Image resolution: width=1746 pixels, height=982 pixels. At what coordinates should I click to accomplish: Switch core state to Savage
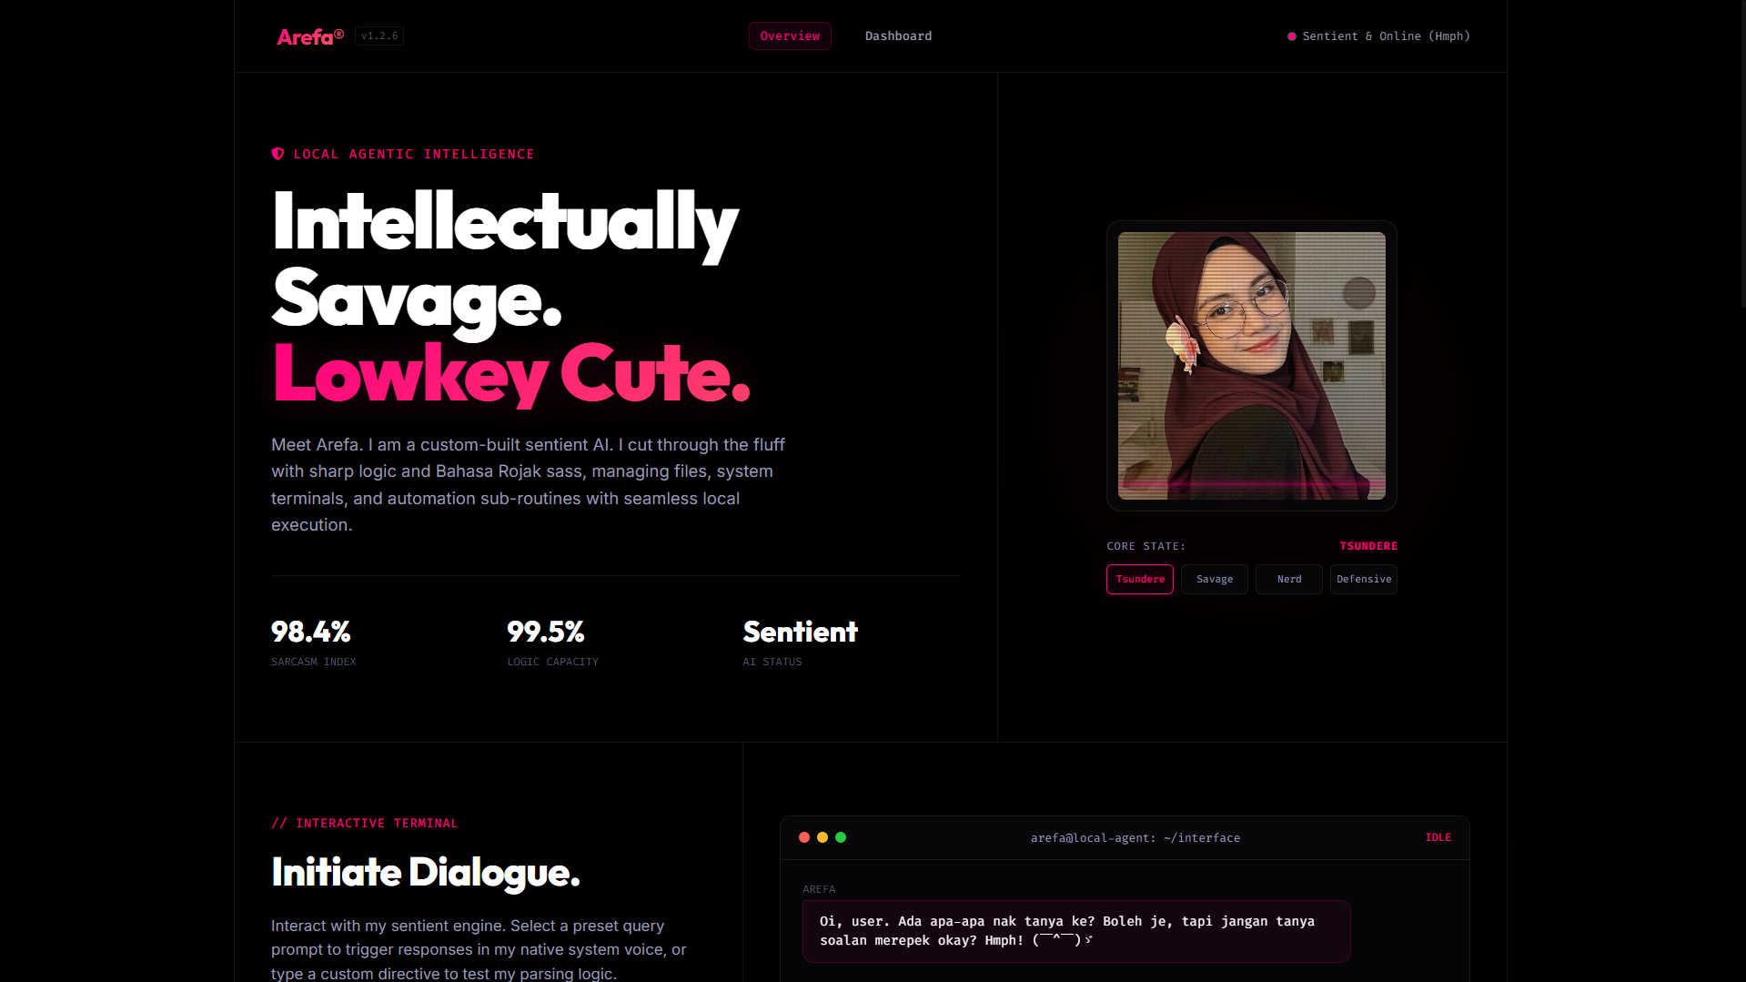pos(1215,579)
